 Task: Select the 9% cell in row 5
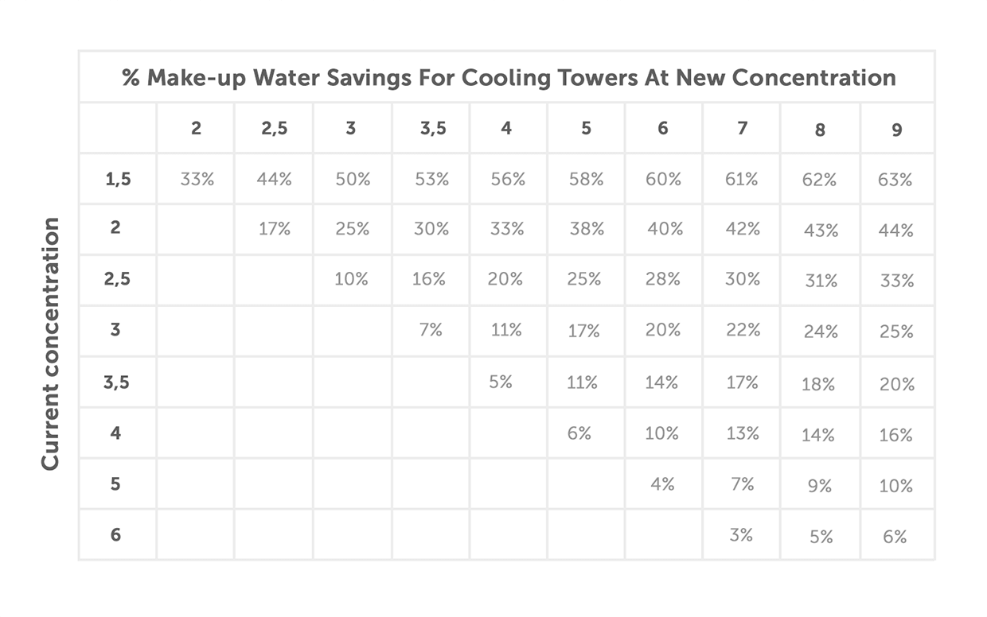pos(819,486)
